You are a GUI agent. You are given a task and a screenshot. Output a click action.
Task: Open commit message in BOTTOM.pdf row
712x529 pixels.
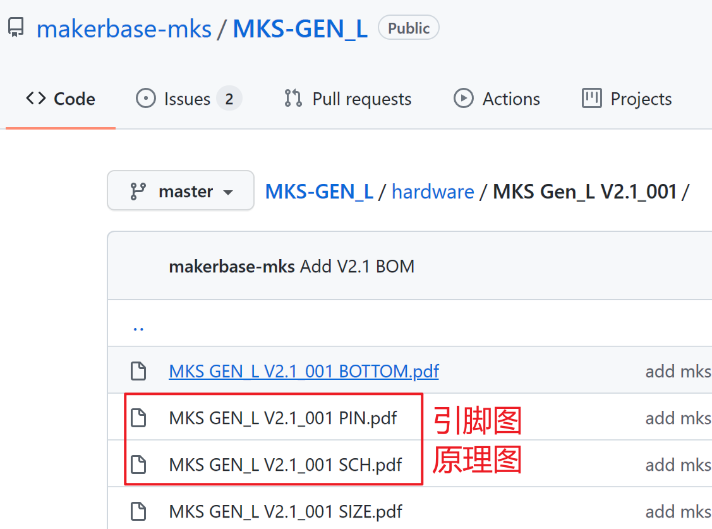679,372
